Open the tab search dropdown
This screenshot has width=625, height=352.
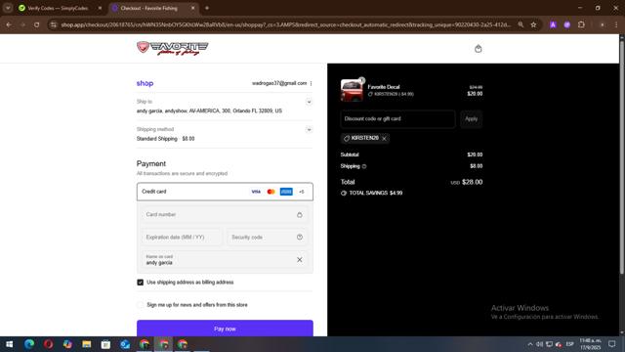(x=8, y=8)
